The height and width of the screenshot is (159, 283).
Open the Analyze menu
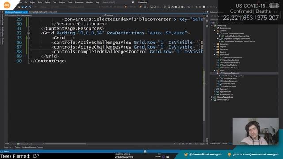[x=62, y=2]
